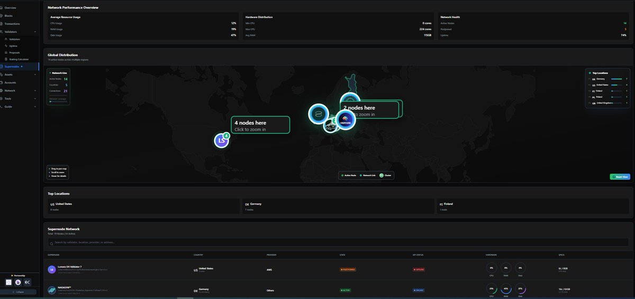Select Poland in map Top Locations panel
This screenshot has height=299, width=635.
[x=607, y=97]
